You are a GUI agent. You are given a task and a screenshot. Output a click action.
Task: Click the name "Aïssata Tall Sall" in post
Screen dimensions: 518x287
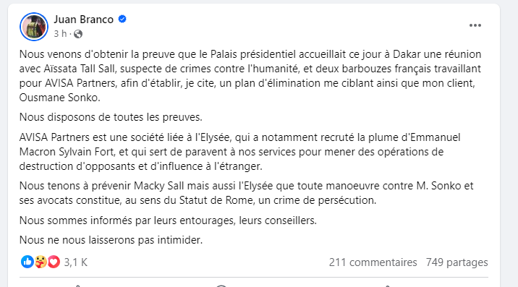[x=80, y=69]
